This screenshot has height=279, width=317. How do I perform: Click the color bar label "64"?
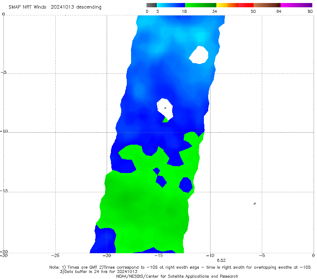point(279,11)
